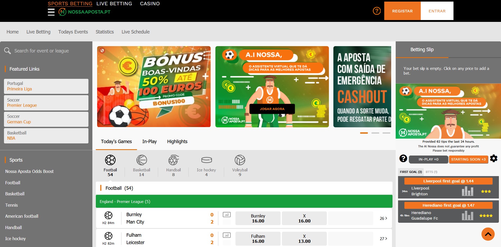Viewport: 501px width, 247px height.
Task: Open Basketball NBA featured link
Action: click(46, 136)
